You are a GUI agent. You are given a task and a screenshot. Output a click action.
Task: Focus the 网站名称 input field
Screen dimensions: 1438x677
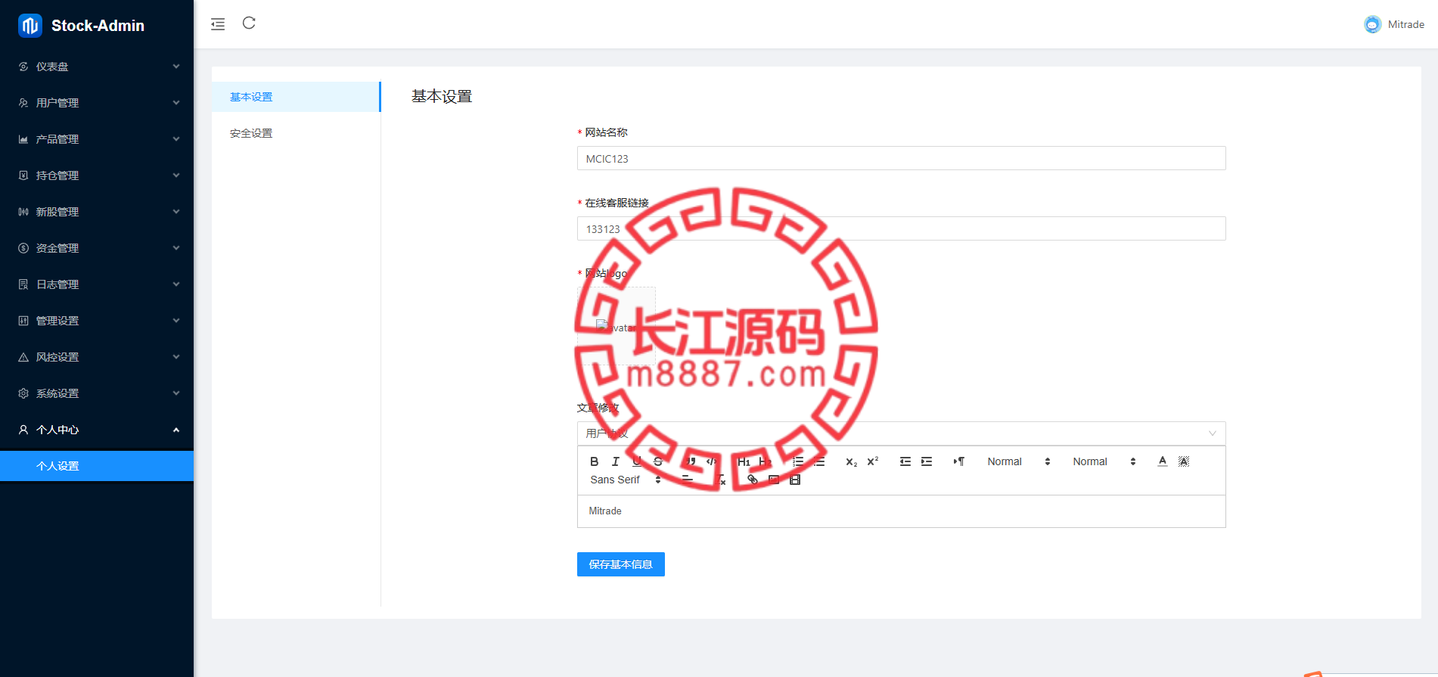point(901,158)
